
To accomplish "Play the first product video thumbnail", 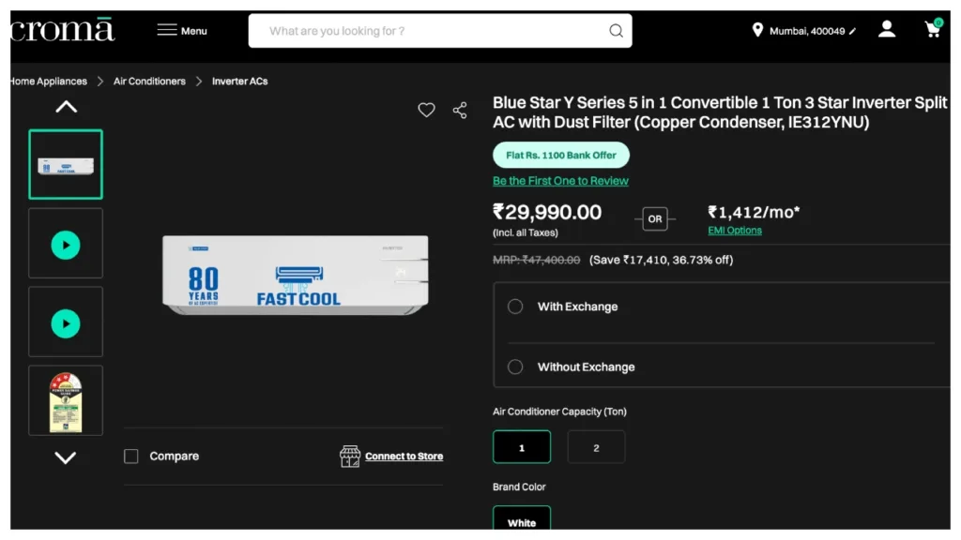I will pos(65,243).
